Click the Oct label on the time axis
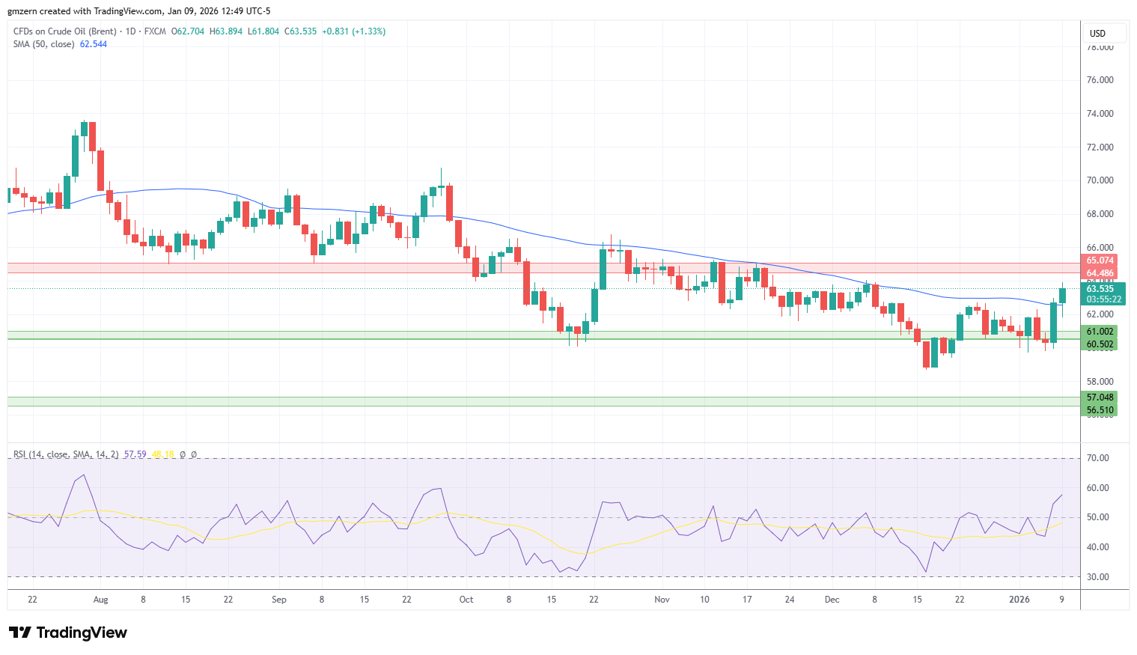This screenshot has height=655, width=1137. (466, 600)
